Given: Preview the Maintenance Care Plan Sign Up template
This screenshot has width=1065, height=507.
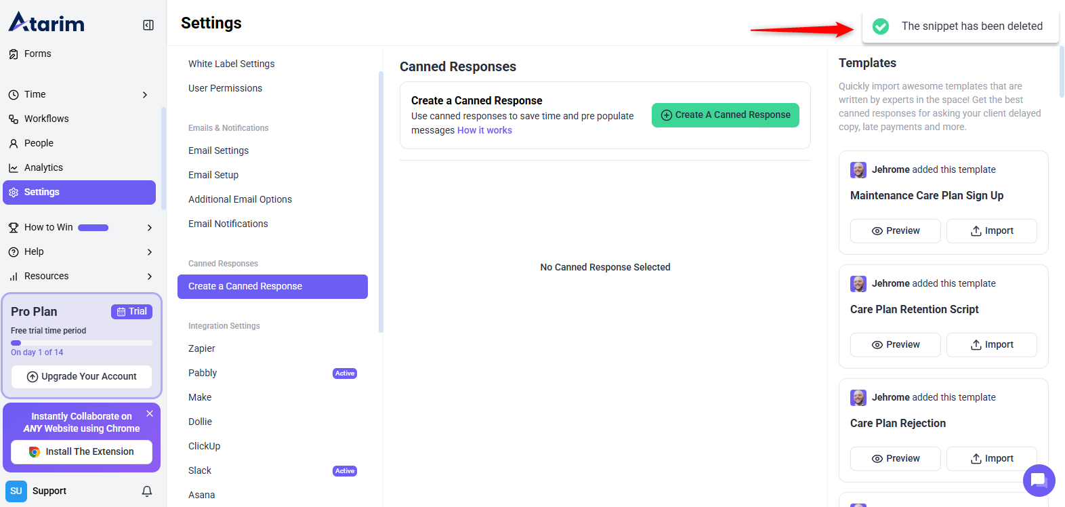Looking at the screenshot, I should pos(895,230).
